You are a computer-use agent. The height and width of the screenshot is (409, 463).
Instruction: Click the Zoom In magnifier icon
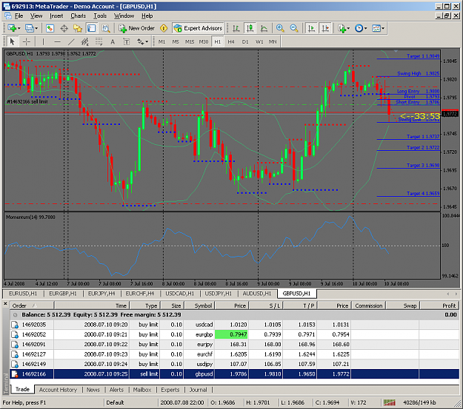click(x=280, y=28)
